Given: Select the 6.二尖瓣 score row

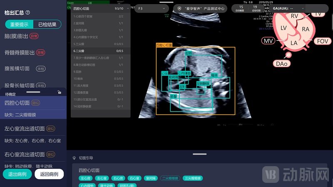Looking at the screenshot, I should point(100,51).
